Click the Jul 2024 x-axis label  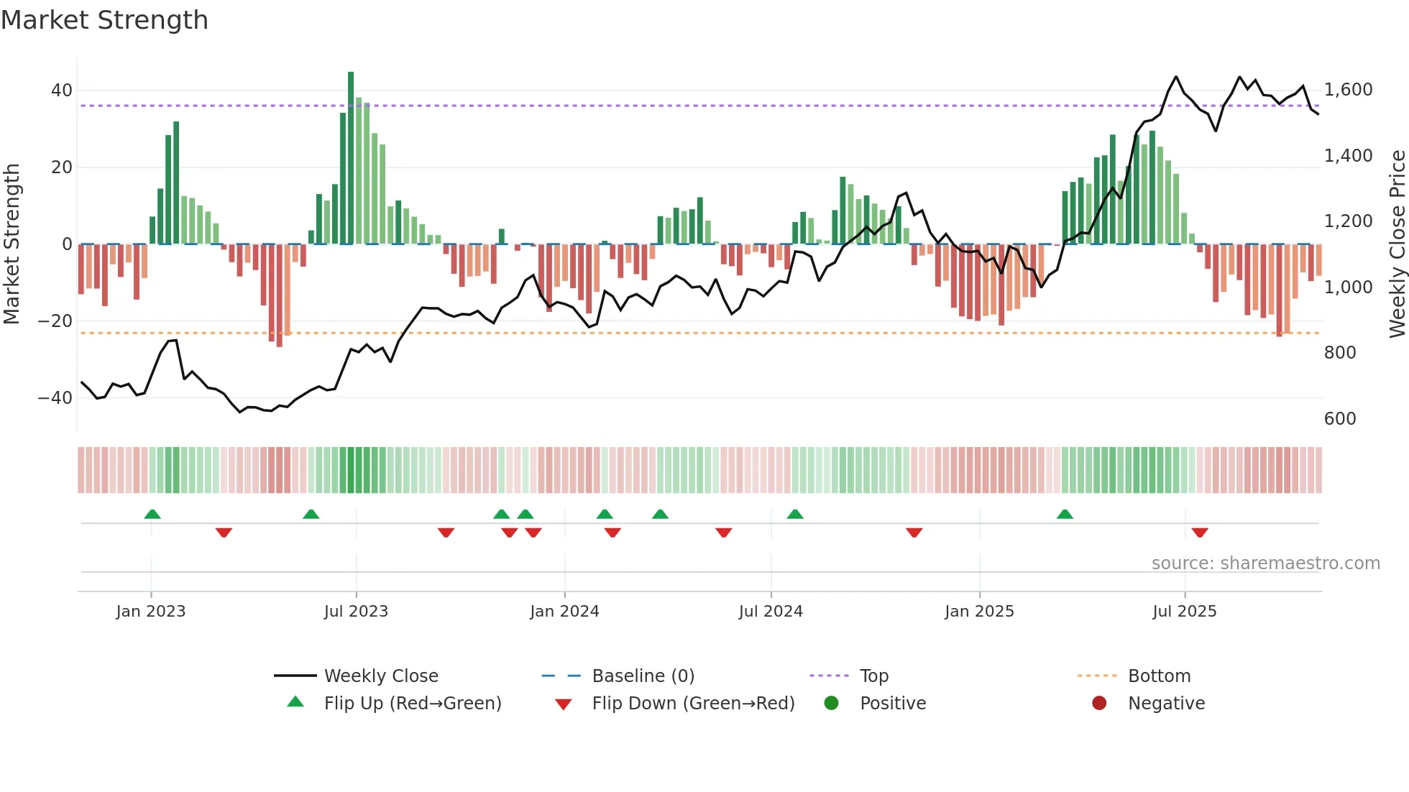[771, 612]
